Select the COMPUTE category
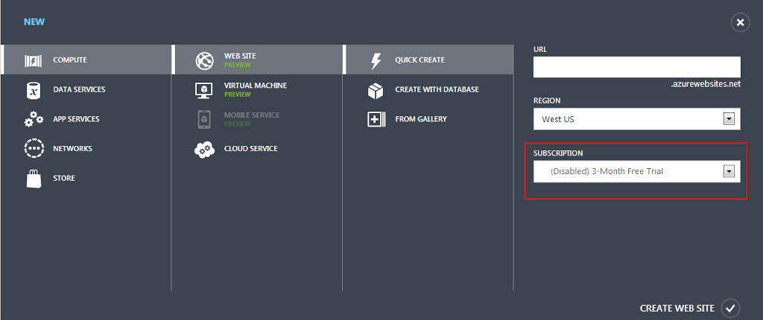 click(86, 60)
